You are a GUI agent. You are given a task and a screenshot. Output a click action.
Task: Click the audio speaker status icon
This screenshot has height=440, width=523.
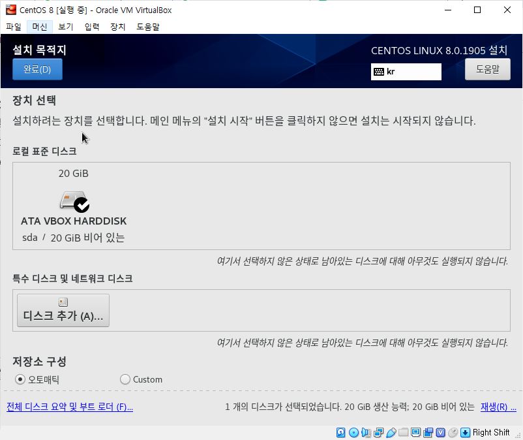(x=366, y=432)
